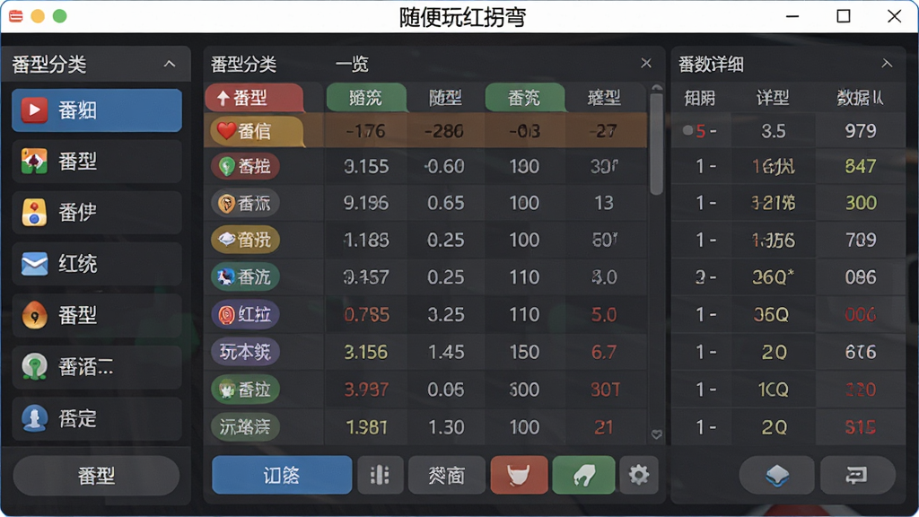The image size is (919, 517).
Task: Click the green value 300 in detail panel
Action: [861, 203]
